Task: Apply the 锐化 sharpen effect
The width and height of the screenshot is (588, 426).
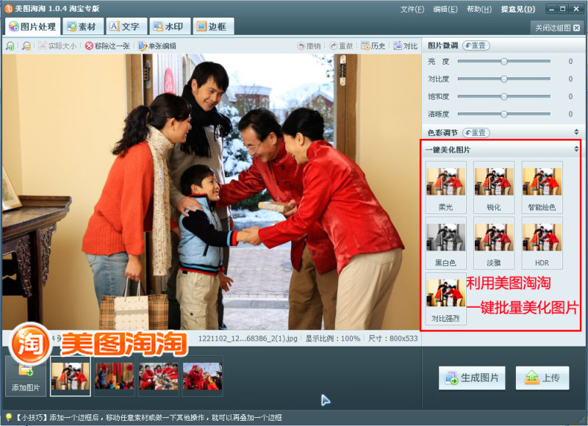Action: (x=494, y=187)
